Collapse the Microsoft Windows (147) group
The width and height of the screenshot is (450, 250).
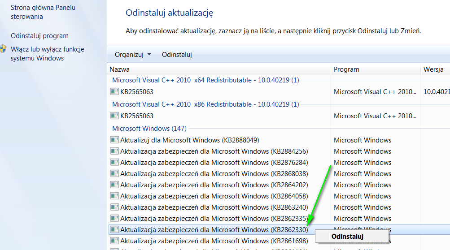149,128
